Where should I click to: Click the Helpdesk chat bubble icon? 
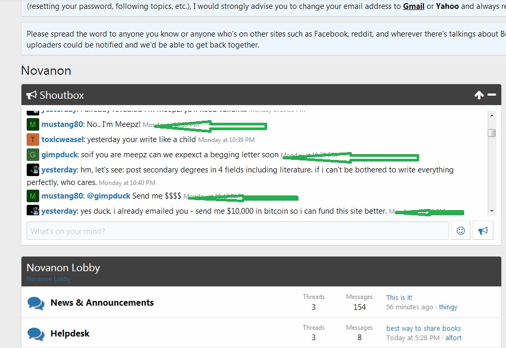coord(36,333)
